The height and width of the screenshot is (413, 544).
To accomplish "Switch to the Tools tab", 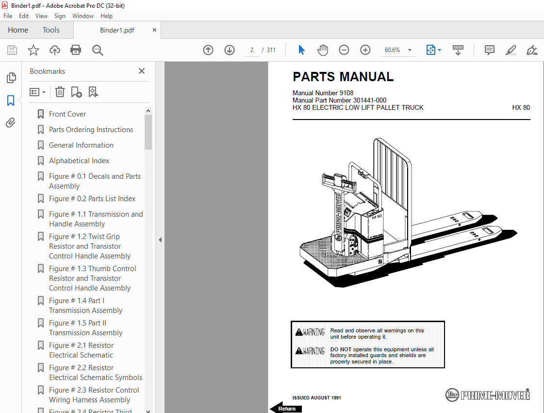I will point(51,30).
